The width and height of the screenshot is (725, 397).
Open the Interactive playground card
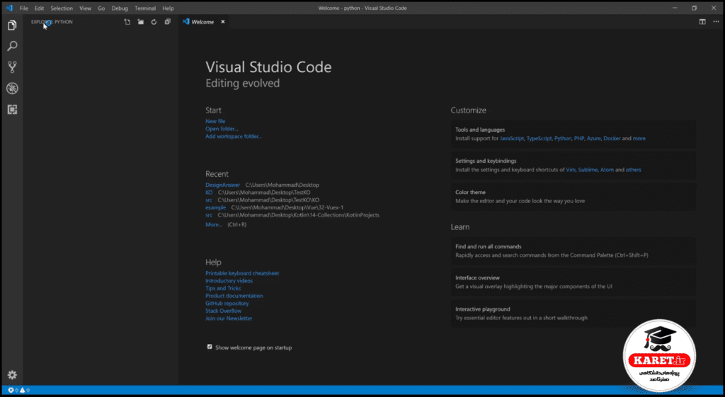(573, 313)
